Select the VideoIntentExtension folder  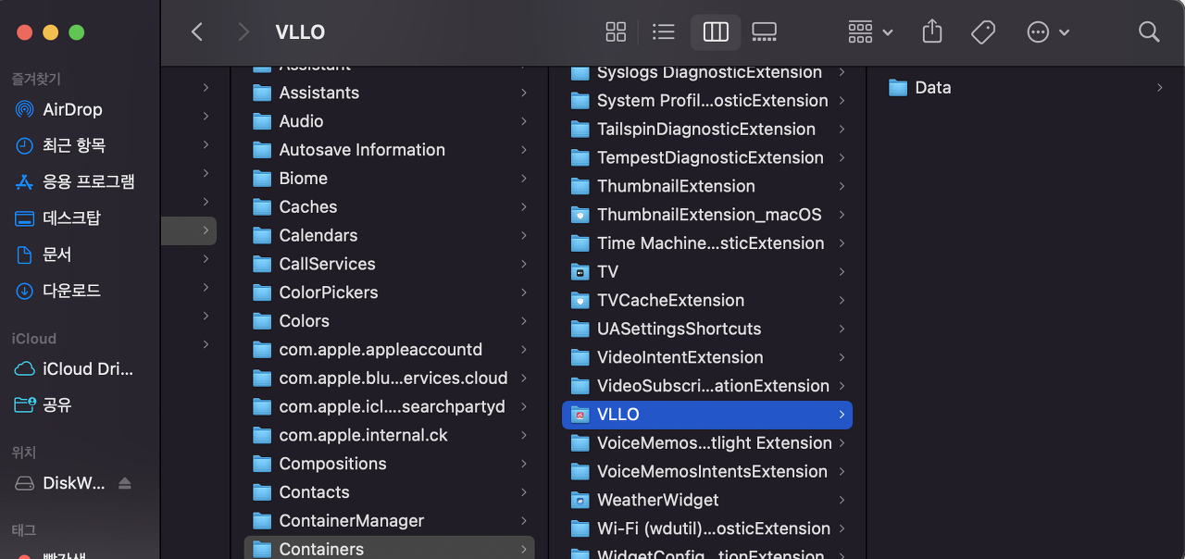707,357
